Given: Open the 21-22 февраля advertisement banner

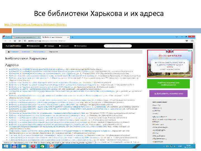Looking at the screenshot, I should [x=170, y=63].
